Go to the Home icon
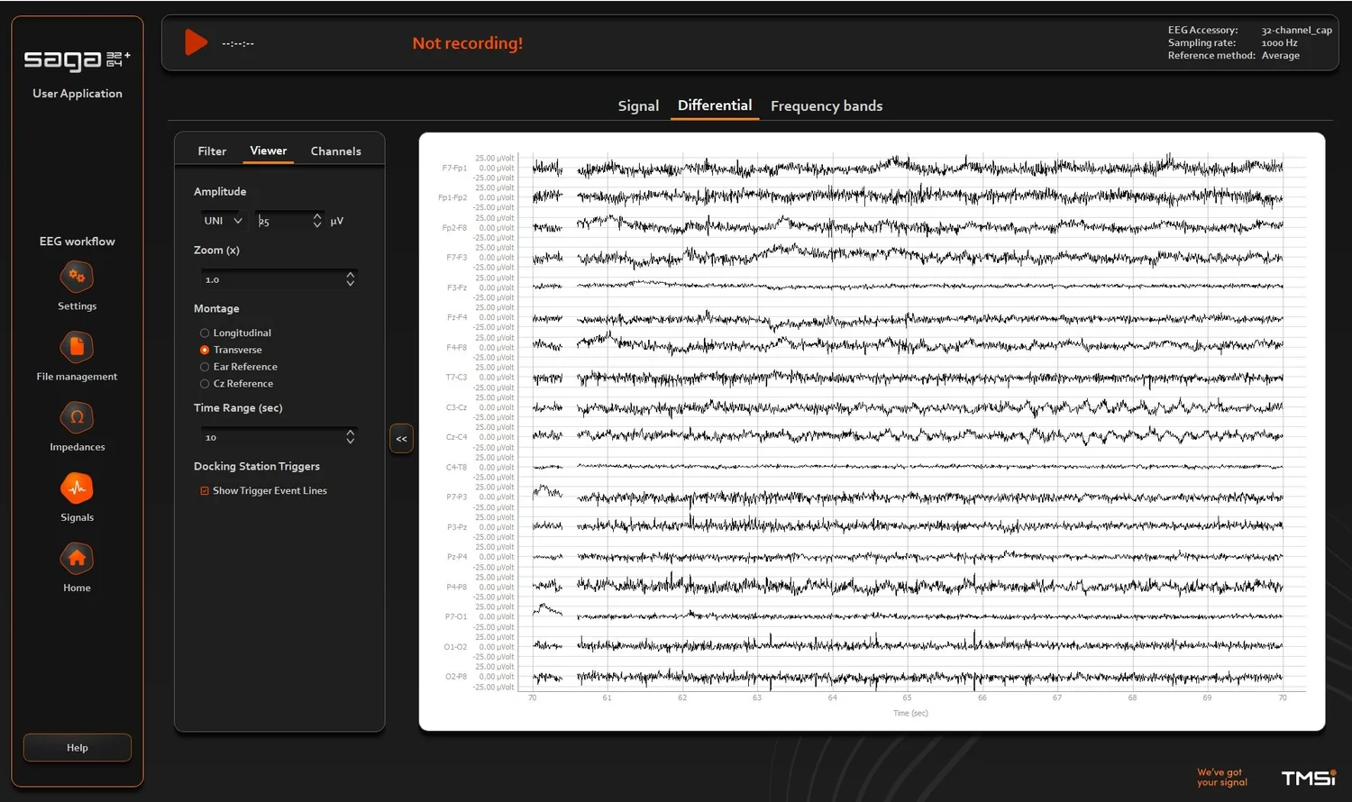 [x=77, y=558]
